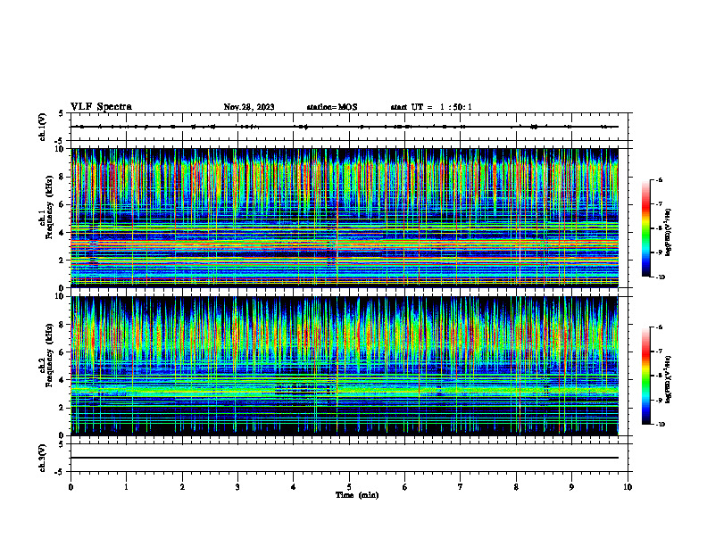Screen dimensions: 707x546
Task: Click tick label '0' on the Time axis
Action: [71, 487]
